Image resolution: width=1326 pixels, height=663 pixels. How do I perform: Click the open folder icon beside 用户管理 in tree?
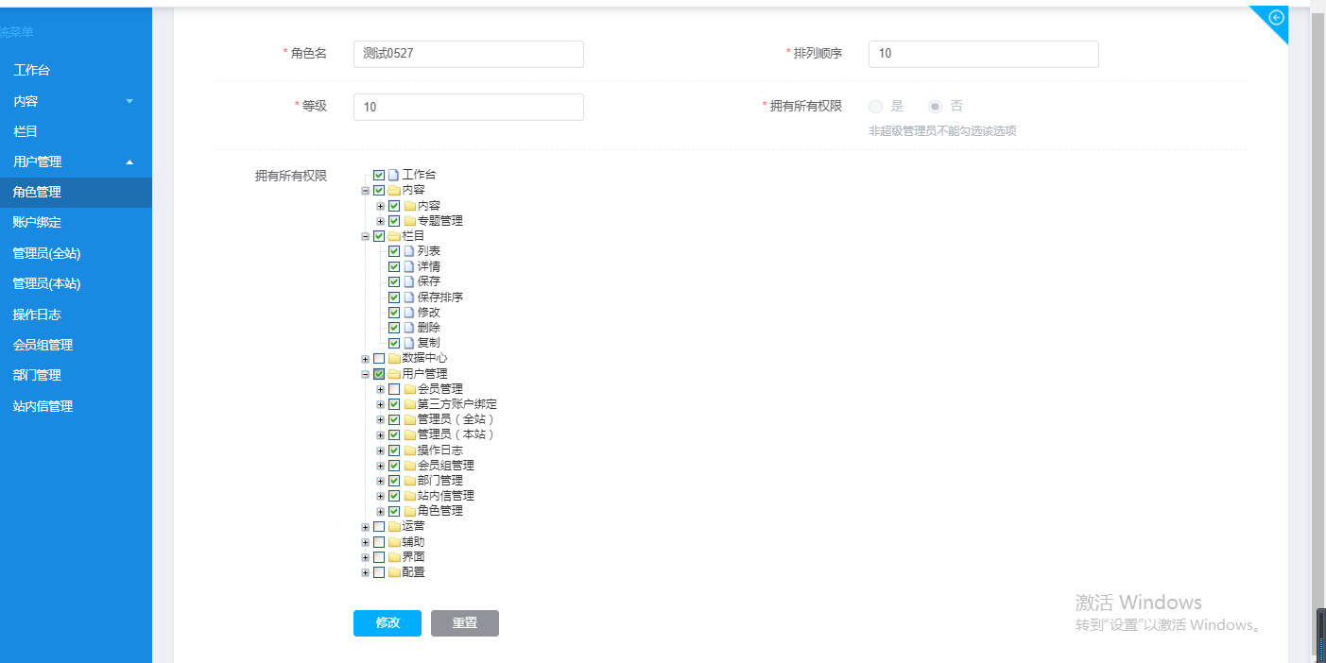394,374
